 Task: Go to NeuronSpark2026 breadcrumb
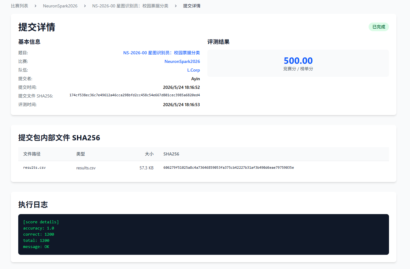pos(60,6)
